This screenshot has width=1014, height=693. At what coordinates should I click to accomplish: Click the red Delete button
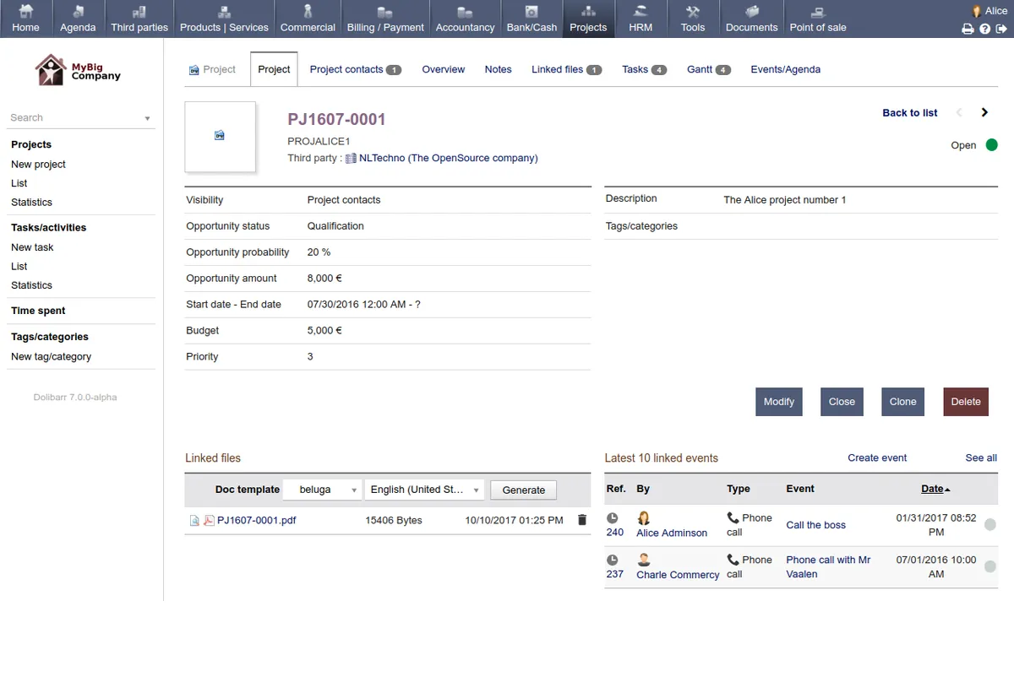965,402
